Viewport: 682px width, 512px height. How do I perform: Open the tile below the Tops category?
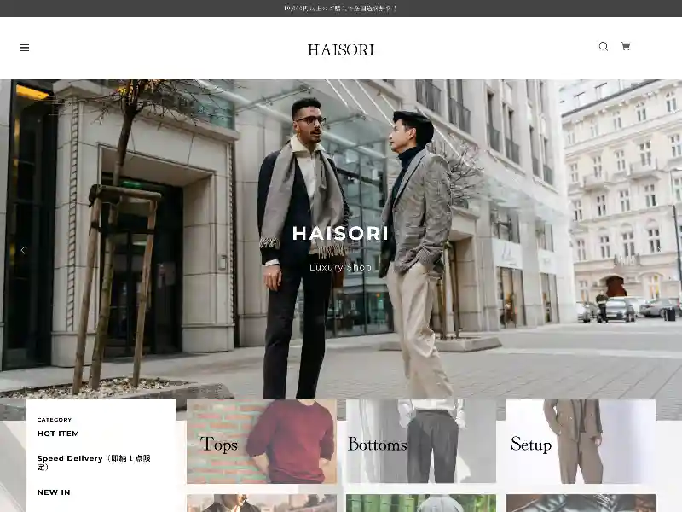pyautogui.click(x=261, y=503)
